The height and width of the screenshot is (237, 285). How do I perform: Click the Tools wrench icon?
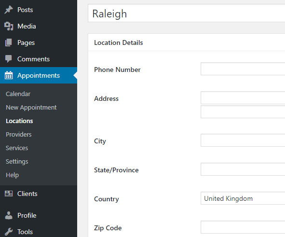coord(9,232)
